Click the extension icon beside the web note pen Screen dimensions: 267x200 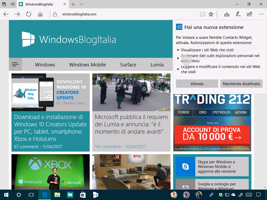point(227,14)
